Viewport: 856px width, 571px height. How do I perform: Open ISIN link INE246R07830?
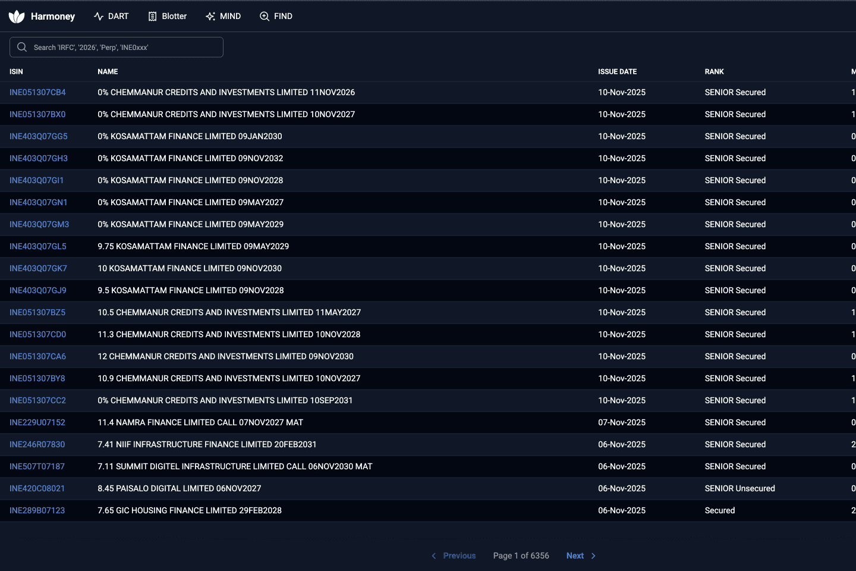point(37,444)
